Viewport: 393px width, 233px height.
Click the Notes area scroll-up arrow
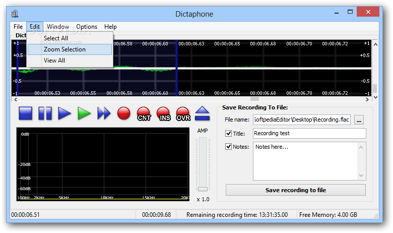coord(361,147)
